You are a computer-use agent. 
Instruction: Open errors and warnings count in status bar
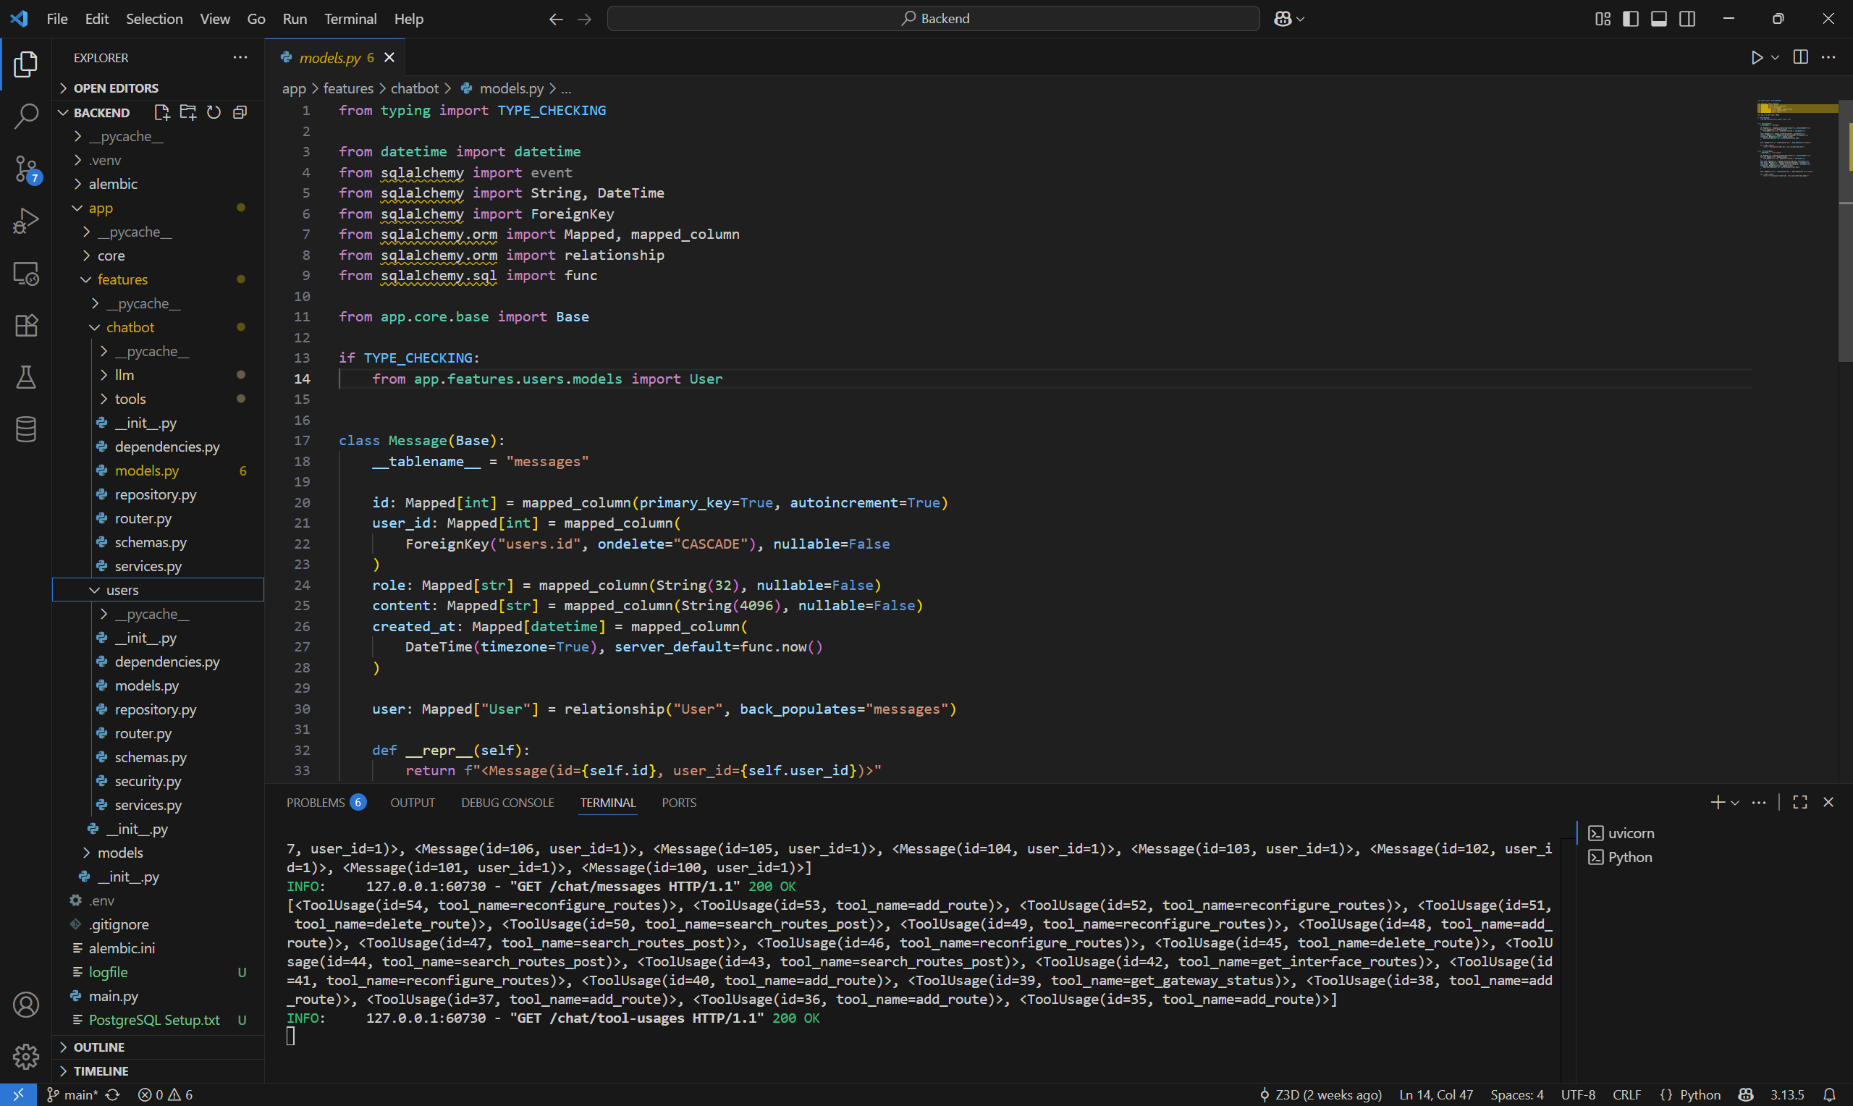(x=166, y=1095)
